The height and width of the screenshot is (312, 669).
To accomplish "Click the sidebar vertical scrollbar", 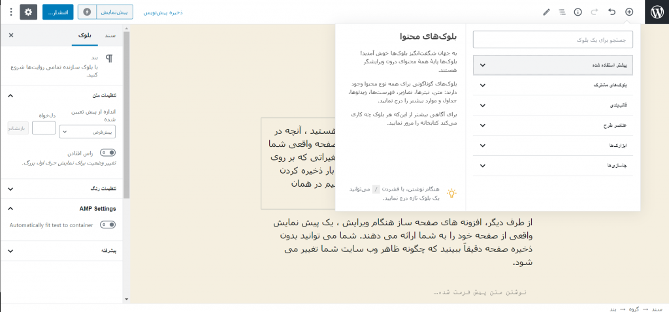I will 126,115.
